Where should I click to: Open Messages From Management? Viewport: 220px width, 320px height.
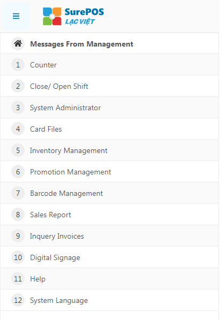(x=110, y=44)
